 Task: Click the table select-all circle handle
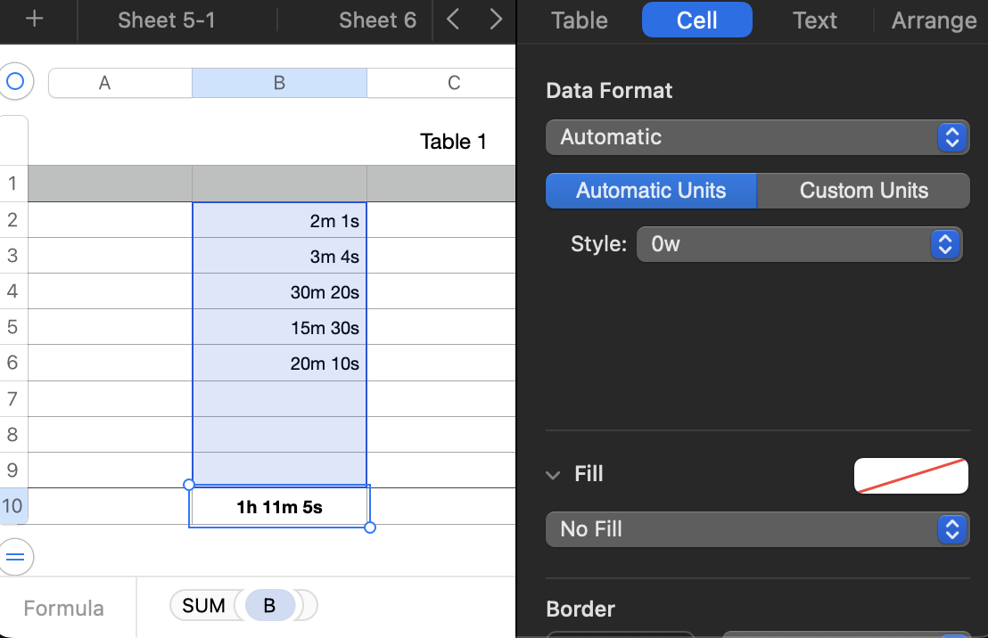[15, 82]
